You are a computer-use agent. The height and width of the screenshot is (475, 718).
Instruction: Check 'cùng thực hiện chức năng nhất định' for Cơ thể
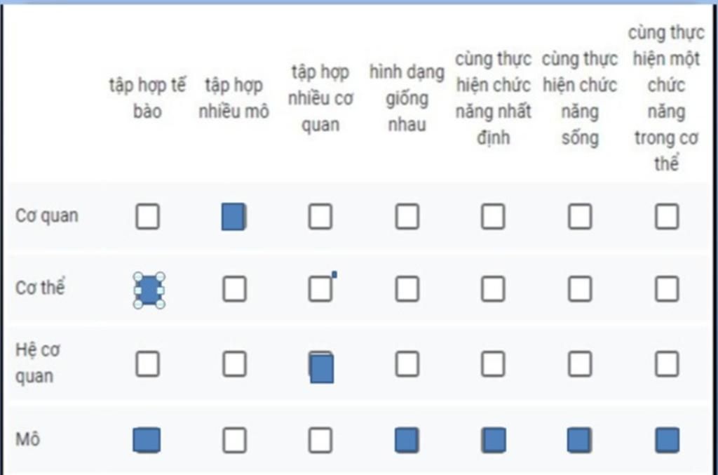[x=493, y=289]
